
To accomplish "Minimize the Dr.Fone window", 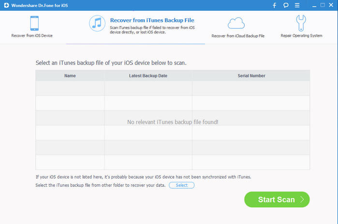I will point(314,6).
